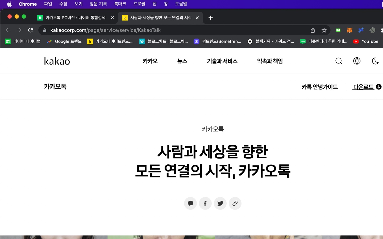Open the 다큐멘터리 추천 bookmark
This screenshot has width=383, height=239.
click(324, 41)
